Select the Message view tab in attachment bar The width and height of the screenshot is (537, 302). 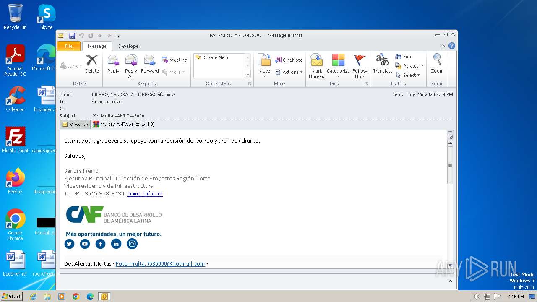[75, 124]
